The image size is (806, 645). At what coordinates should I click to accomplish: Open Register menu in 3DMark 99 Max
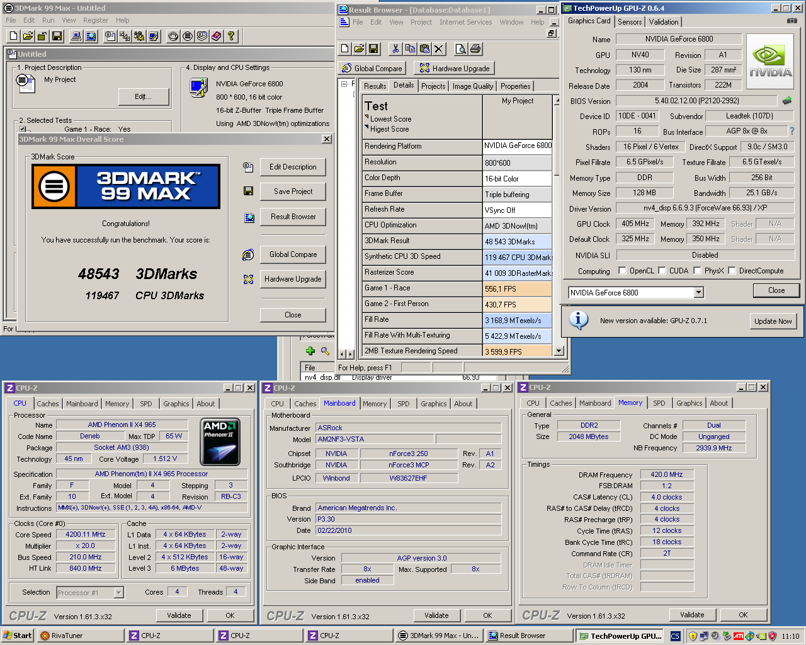coord(96,20)
